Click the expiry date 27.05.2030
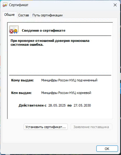Viewport: 121px width, 155px height. click(82, 105)
